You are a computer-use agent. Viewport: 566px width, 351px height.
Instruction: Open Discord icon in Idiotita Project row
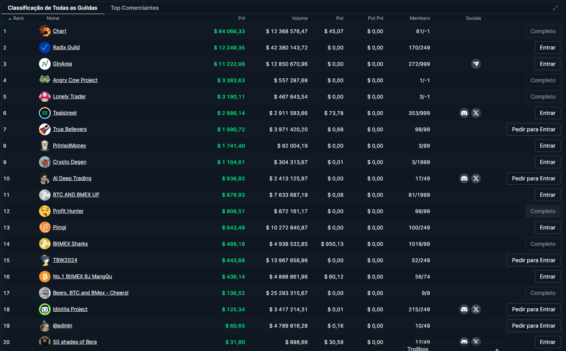464,309
